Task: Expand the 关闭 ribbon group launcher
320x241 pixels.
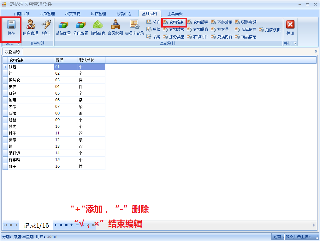Action: (295, 43)
